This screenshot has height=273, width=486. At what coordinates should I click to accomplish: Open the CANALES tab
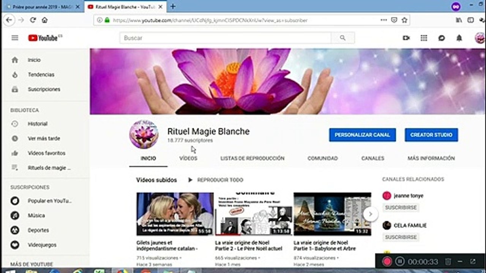click(373, 158)
